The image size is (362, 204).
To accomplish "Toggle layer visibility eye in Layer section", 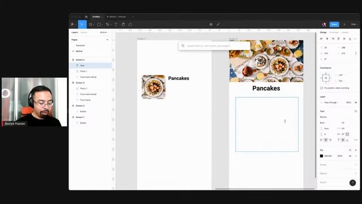I will coord(356,103).
